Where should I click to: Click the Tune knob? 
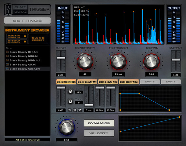coord(70,102)
